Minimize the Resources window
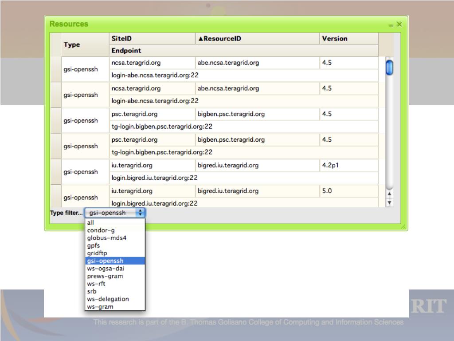The height and width of the screenshot is (341, 454). (391, 25)
